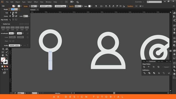Choose Round Join corner style
The image size is (176, 99).
13,16
